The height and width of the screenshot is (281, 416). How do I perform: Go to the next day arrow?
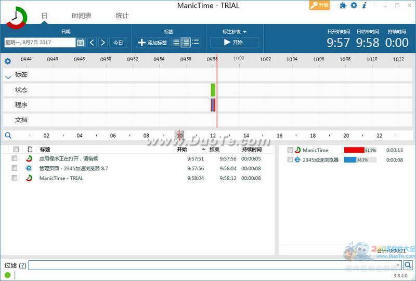103,43
